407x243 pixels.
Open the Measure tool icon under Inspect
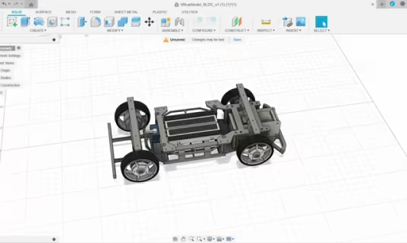tap(266, 22)
